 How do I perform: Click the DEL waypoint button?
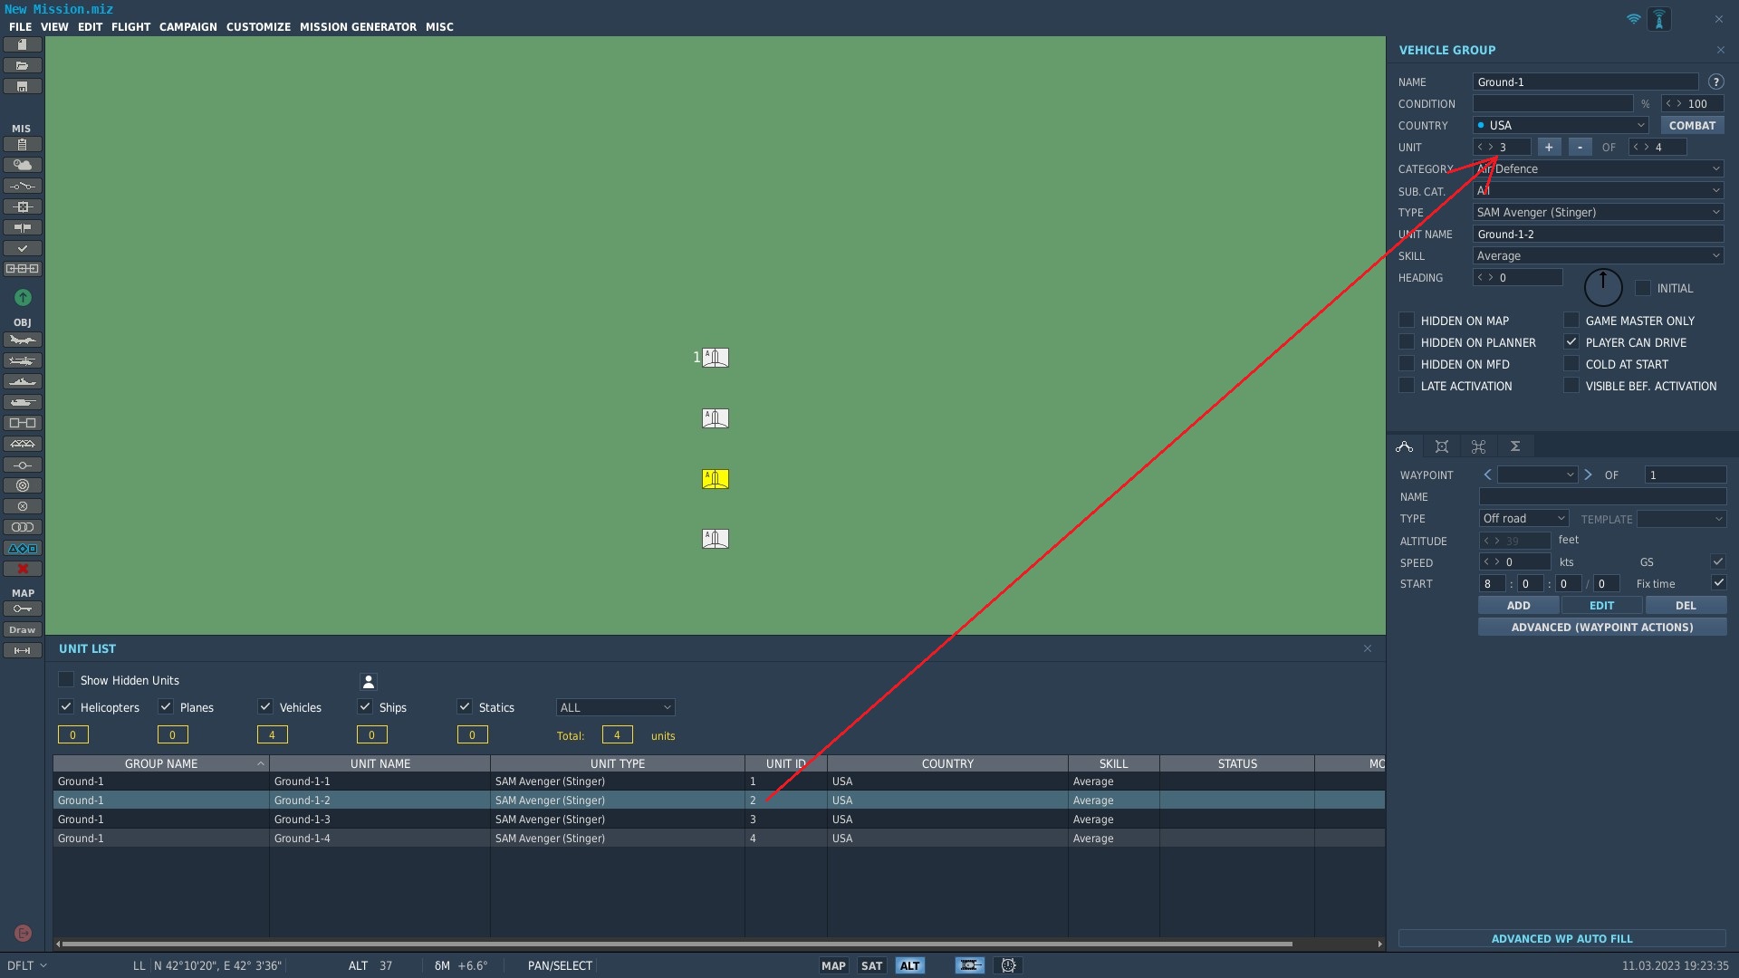[1686, 605]
